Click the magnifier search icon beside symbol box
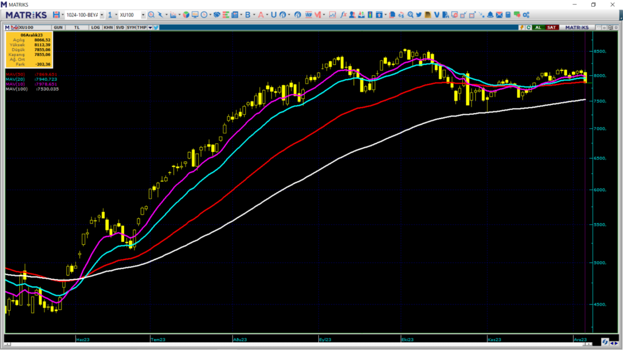623x350 pixels. coord(151,15)
